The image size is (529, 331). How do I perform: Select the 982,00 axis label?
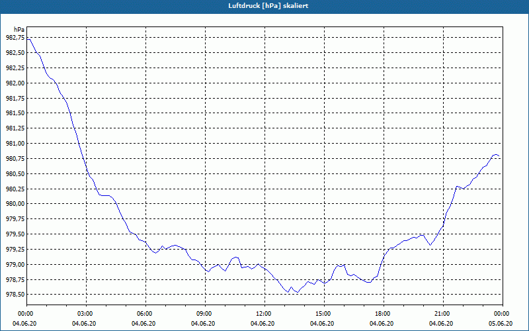(15, 83)
